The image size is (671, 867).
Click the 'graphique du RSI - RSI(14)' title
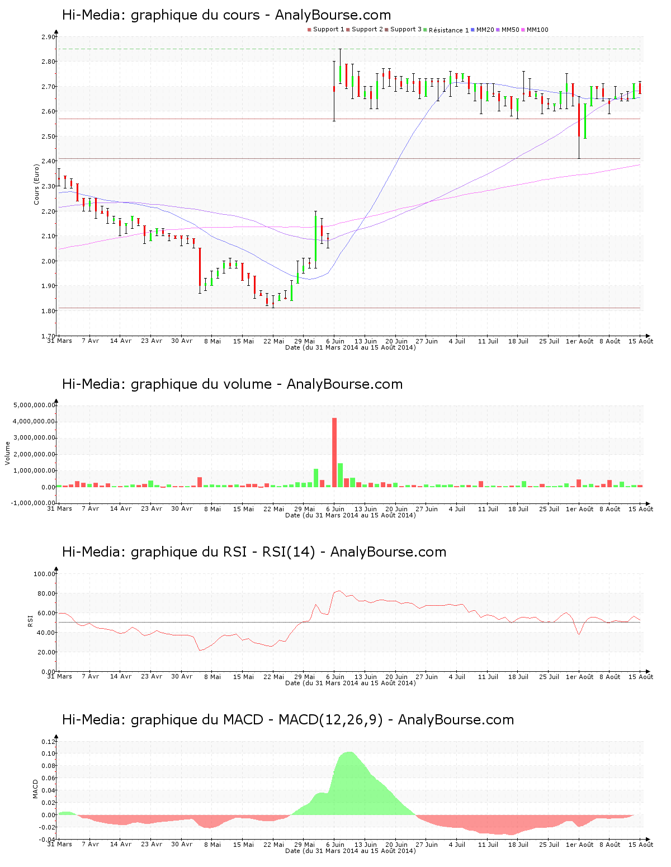click(x=254, y=552)
